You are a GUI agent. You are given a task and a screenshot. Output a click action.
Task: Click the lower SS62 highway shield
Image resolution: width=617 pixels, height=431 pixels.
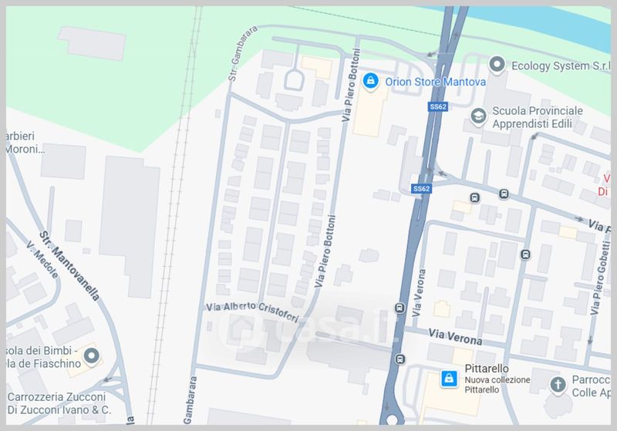421,189
